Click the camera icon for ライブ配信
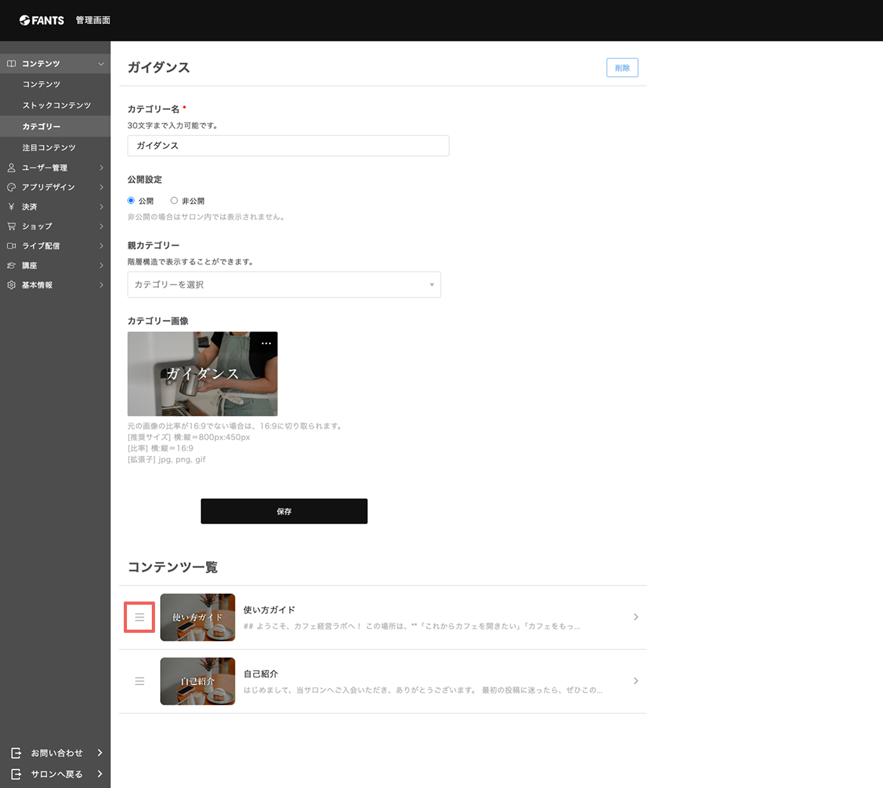 [11, 246]
